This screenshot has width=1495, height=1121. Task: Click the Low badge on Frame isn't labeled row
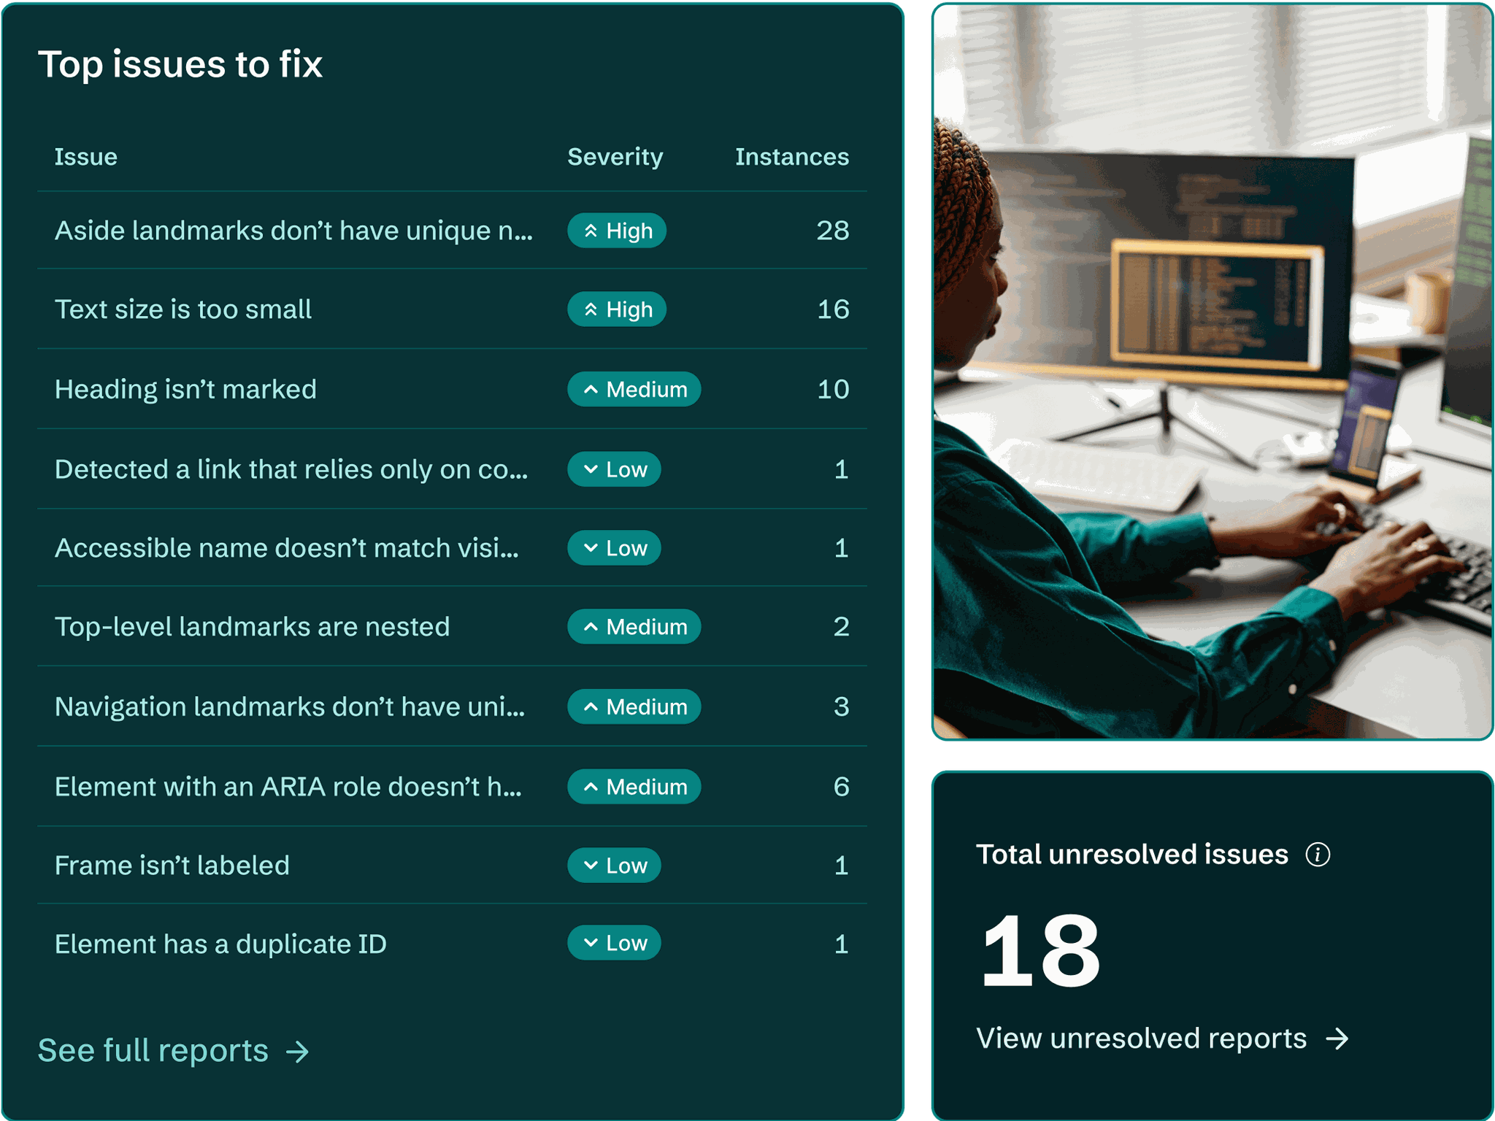click(614, 865)
